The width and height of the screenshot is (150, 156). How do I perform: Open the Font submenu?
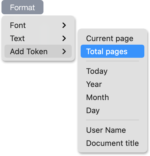pyautogui.click(x=38, y=25)
